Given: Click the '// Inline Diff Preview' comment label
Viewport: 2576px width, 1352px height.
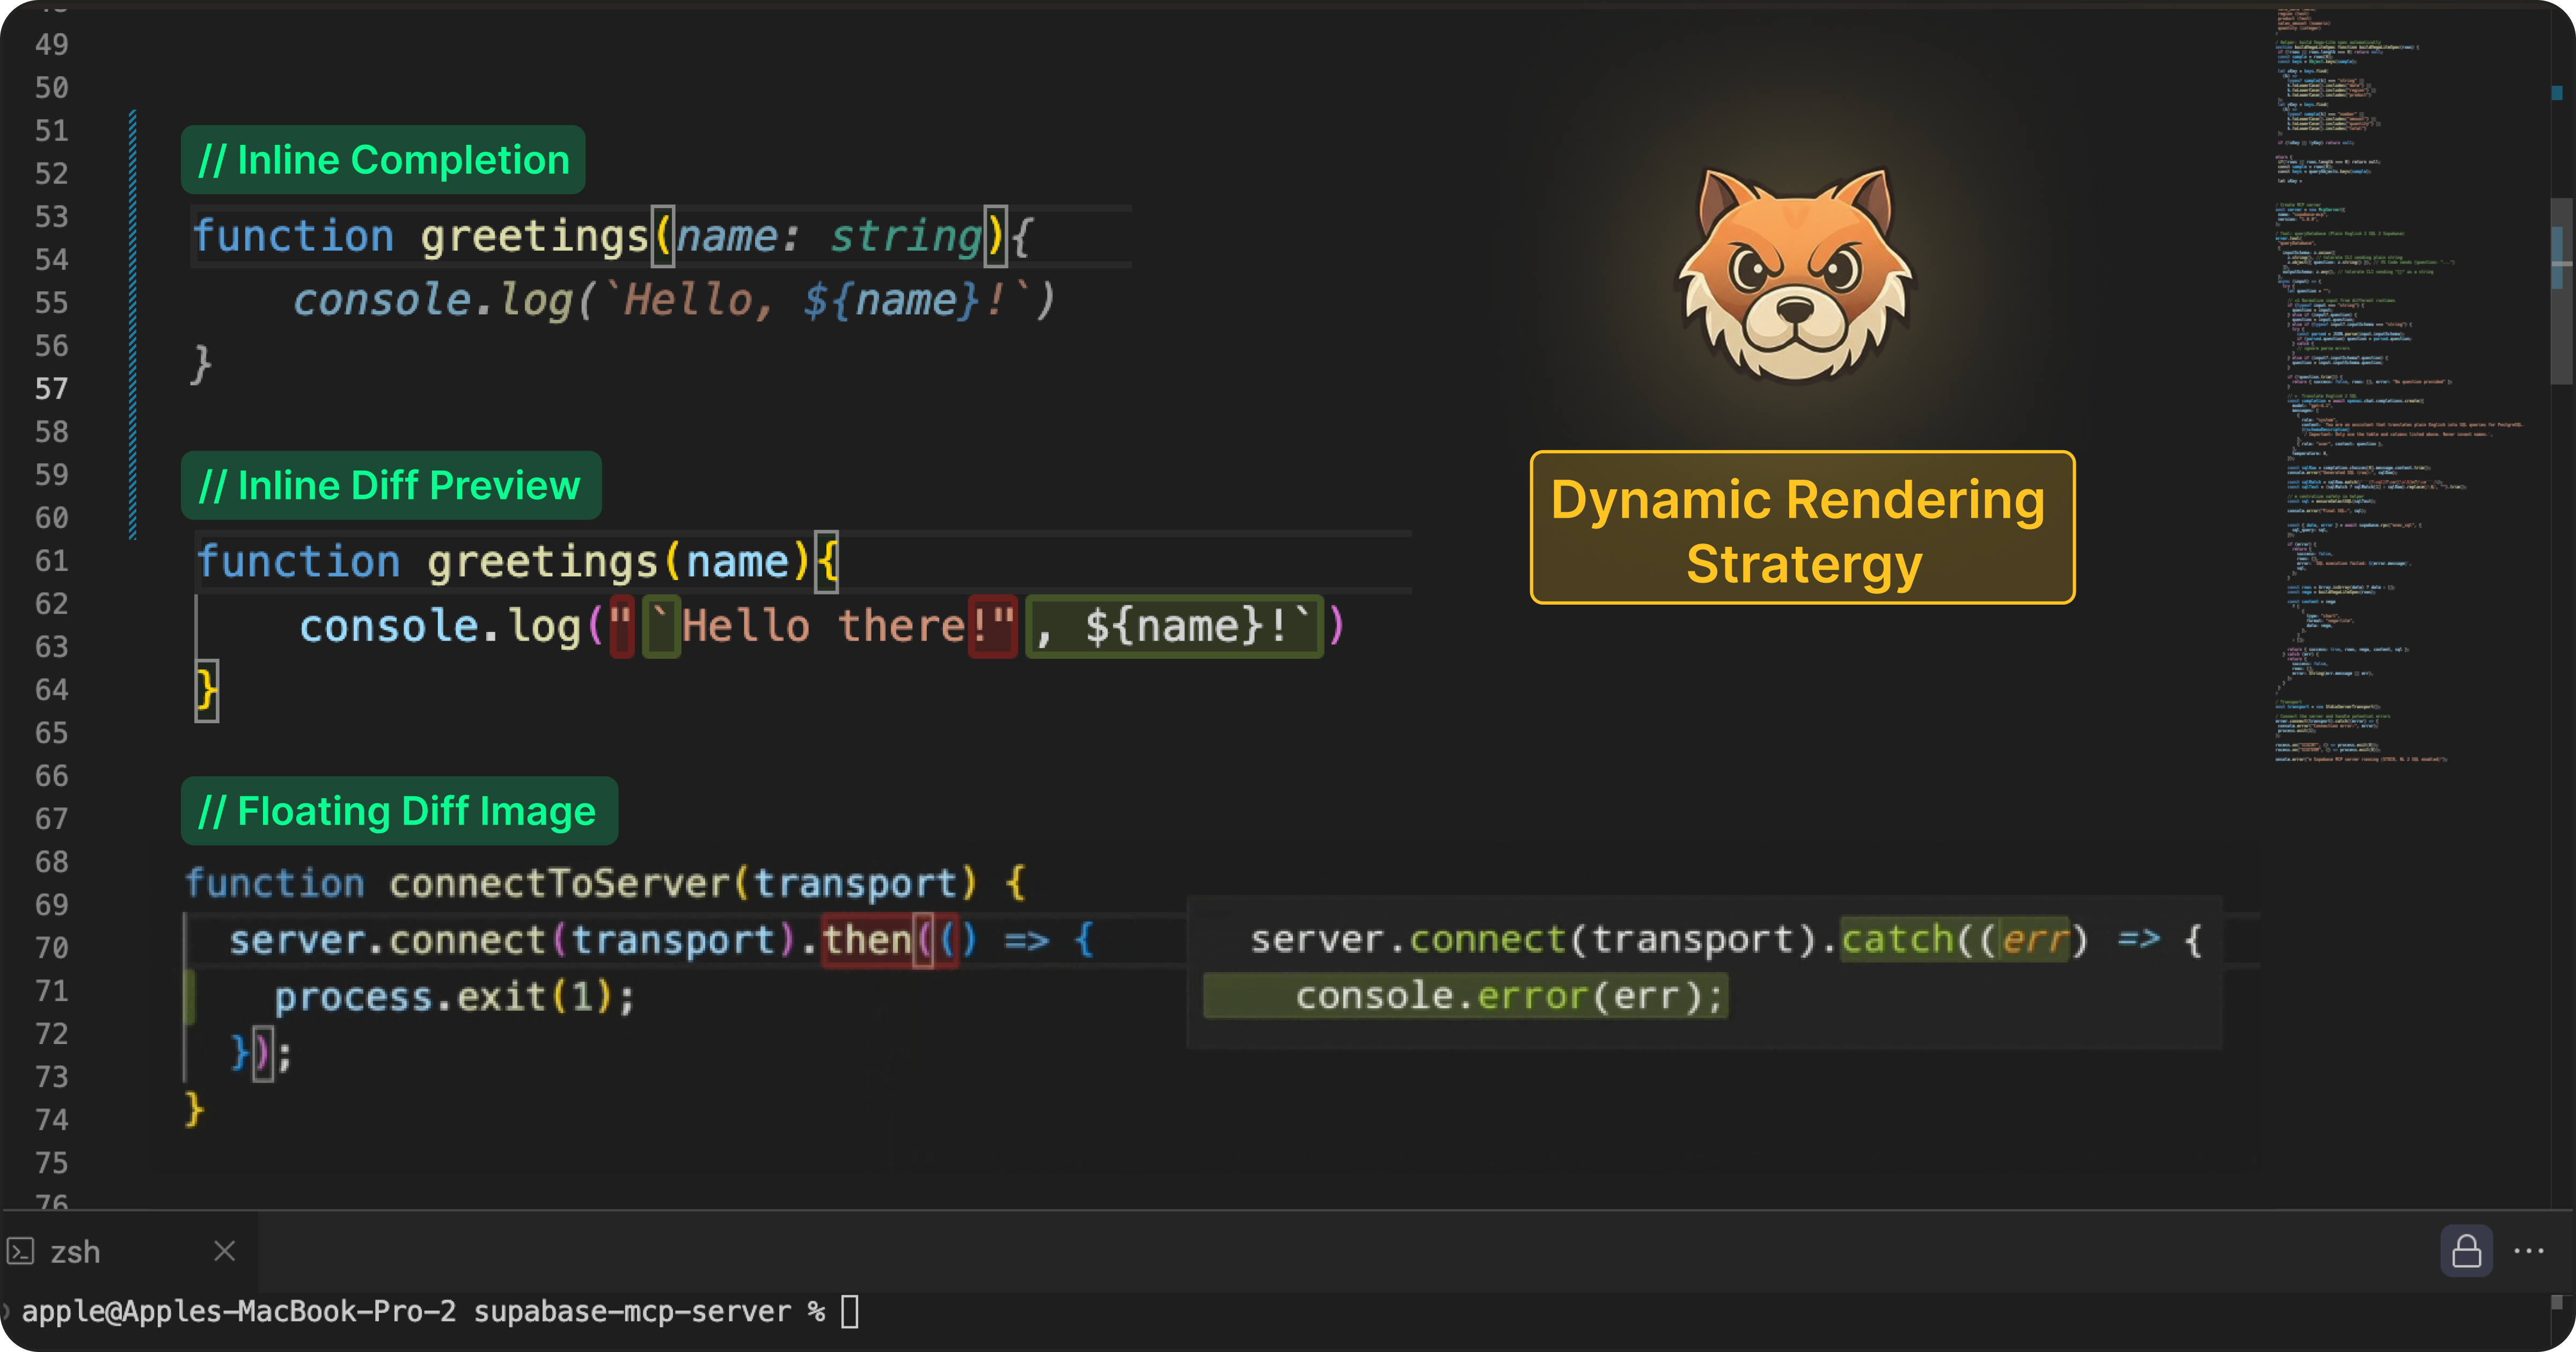Looking at the screenshot, I should [x=391, y=485].
